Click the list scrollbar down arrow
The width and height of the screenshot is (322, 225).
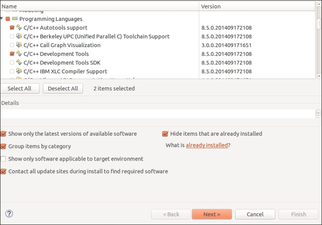(319, 76)
